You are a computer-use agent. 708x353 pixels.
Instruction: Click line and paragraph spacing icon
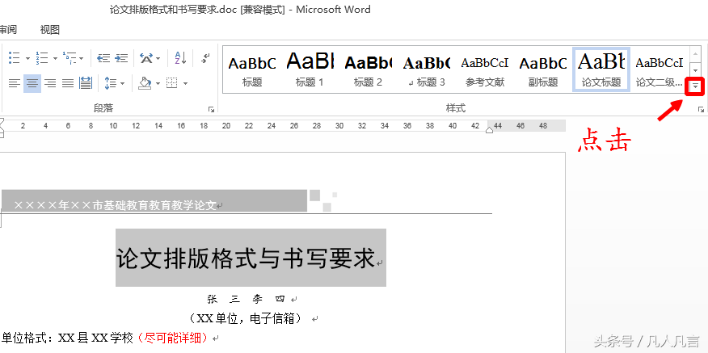click(x=110, y=83)
